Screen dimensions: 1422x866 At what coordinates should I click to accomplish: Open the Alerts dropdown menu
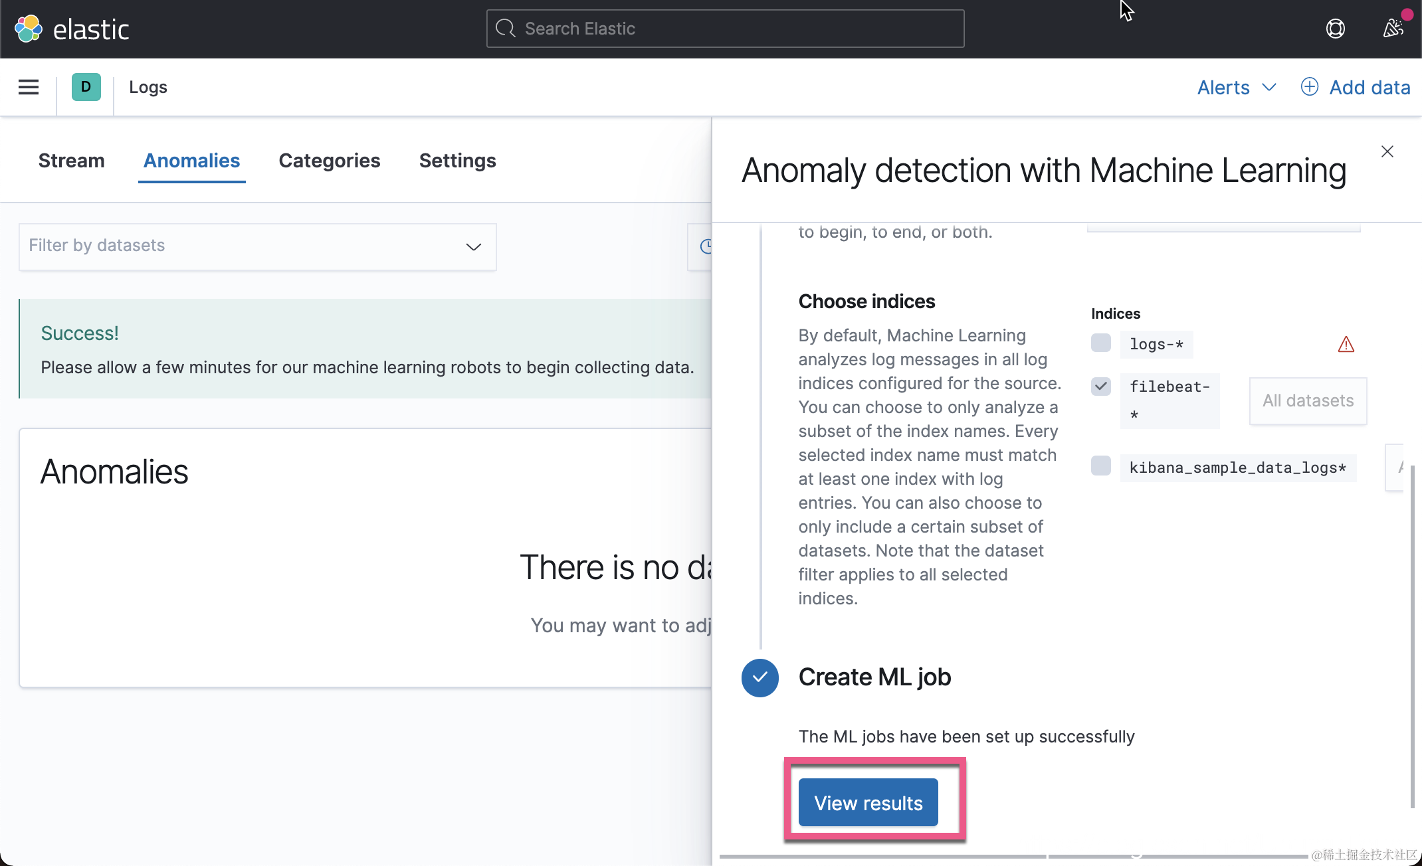point(1236,87)
